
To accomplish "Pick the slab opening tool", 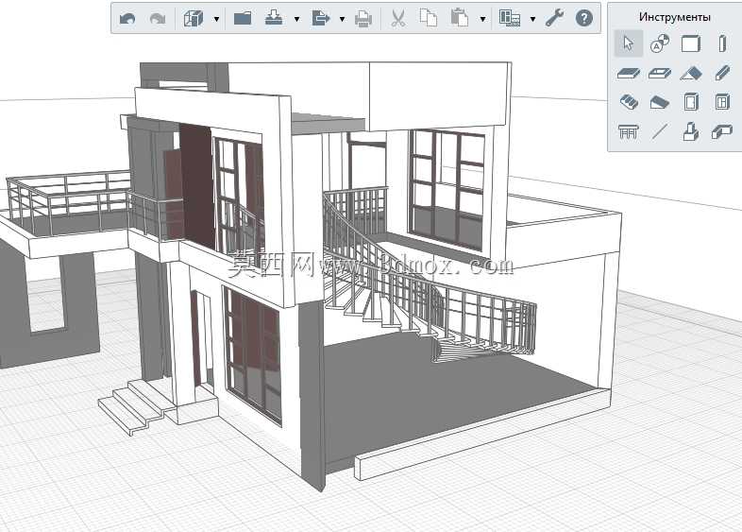I will point(660,73).
